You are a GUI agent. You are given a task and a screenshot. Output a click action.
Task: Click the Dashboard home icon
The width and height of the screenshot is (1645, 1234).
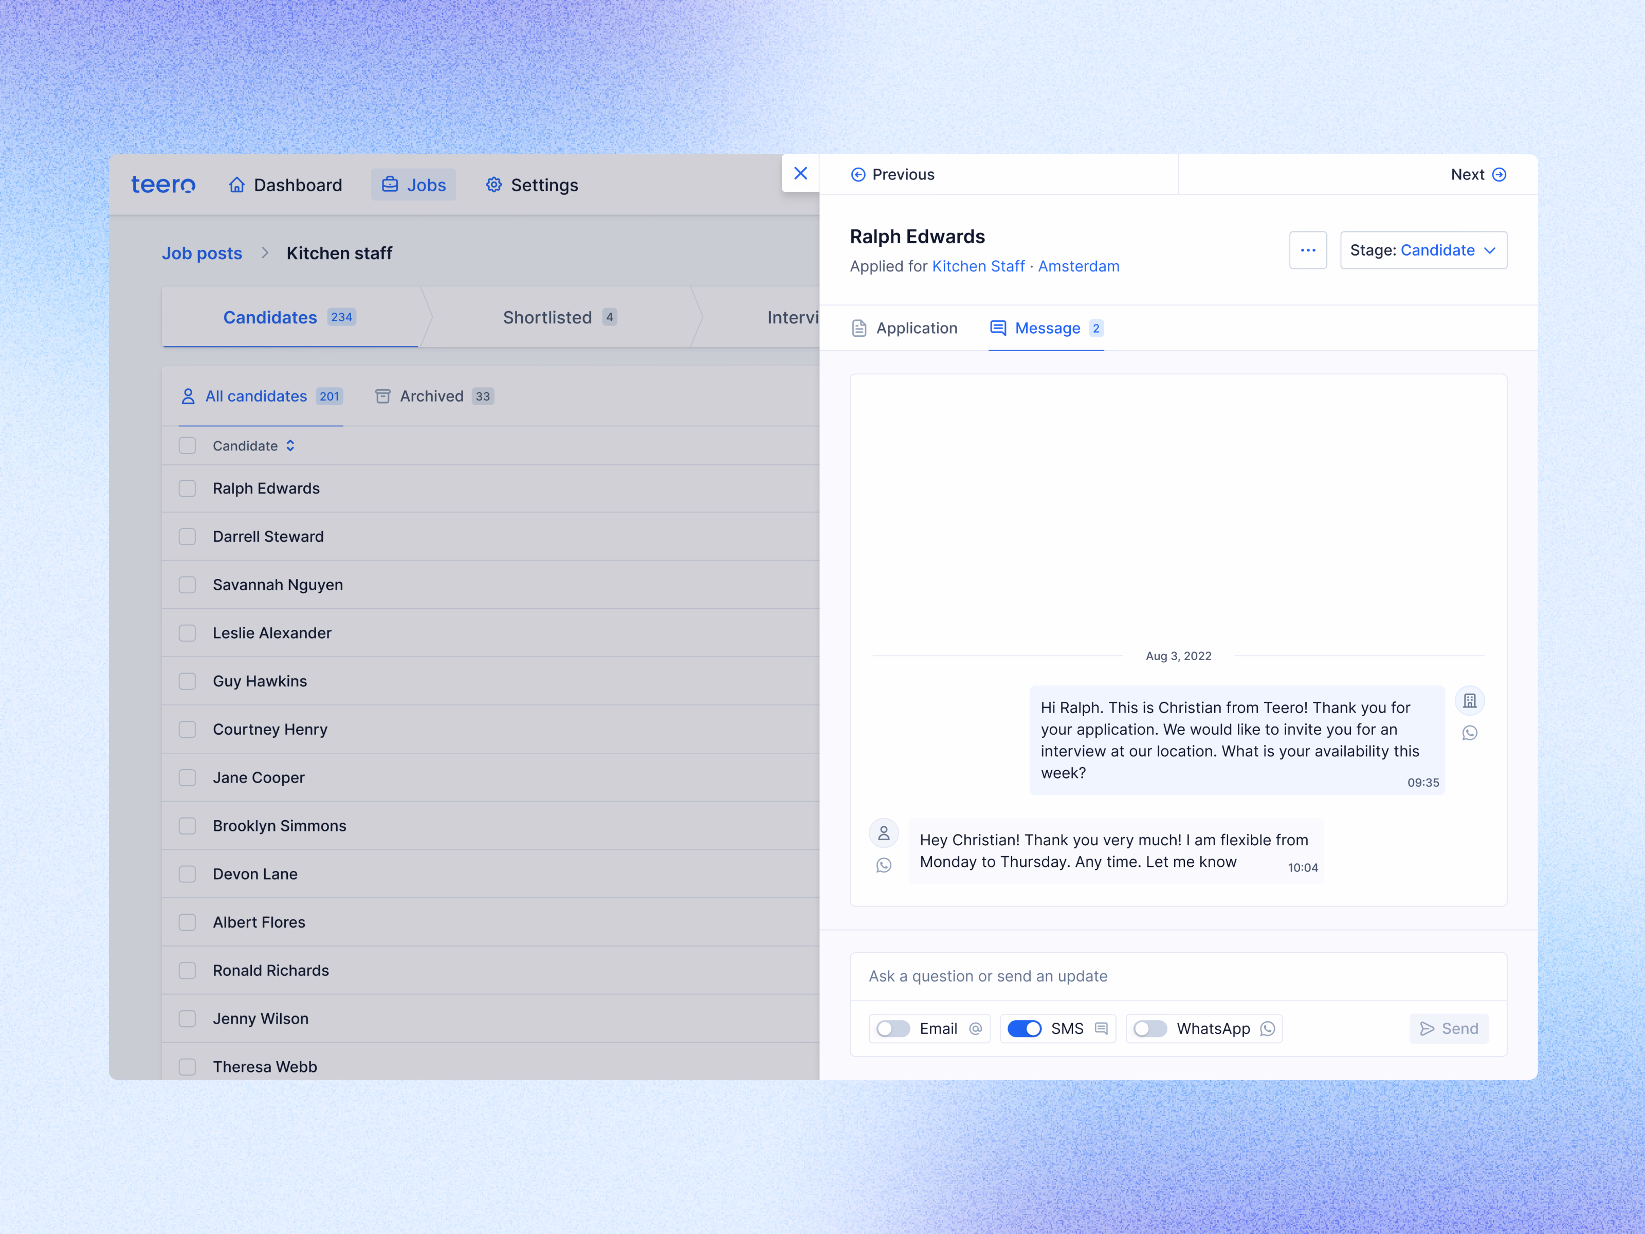click(x=236, y=185)
